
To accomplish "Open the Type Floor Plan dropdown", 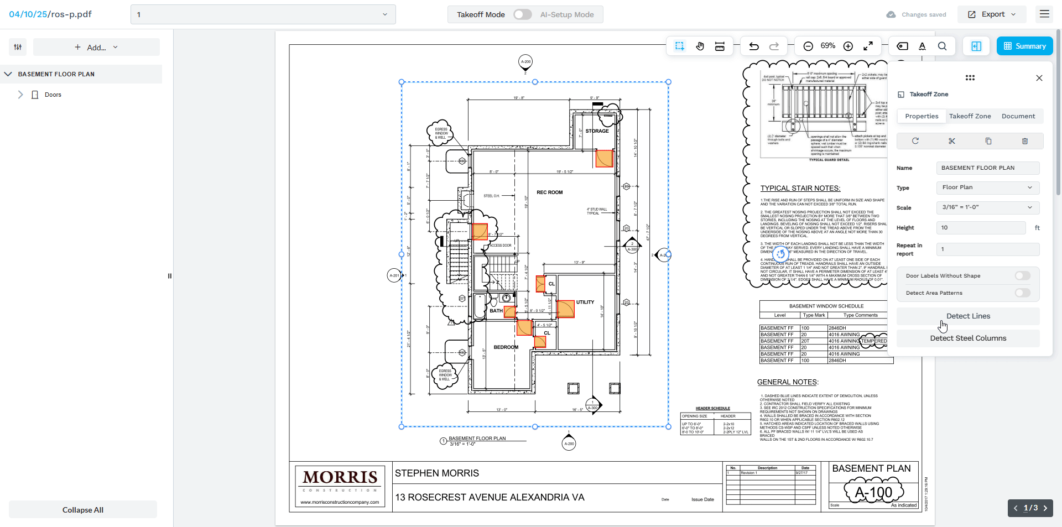I will (987, 187).
